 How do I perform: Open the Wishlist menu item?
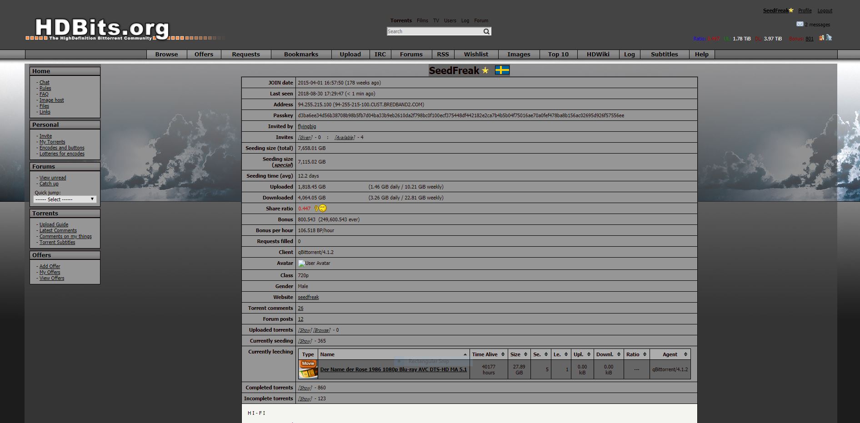[x=476, y=54]
